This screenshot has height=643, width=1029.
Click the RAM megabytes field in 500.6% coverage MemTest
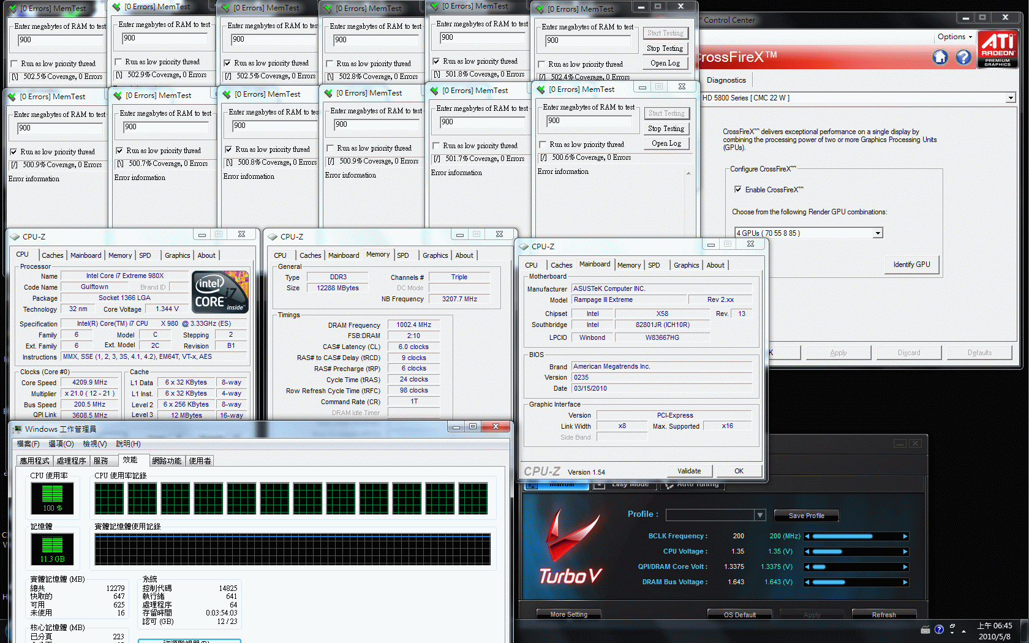pos(589,121)
